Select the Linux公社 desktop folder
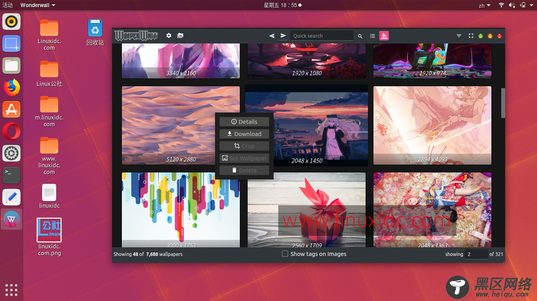This screenshot has width=537, height=301. pos(49,73)
